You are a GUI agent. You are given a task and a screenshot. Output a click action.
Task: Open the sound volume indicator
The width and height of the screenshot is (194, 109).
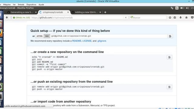tap(187, 8)
